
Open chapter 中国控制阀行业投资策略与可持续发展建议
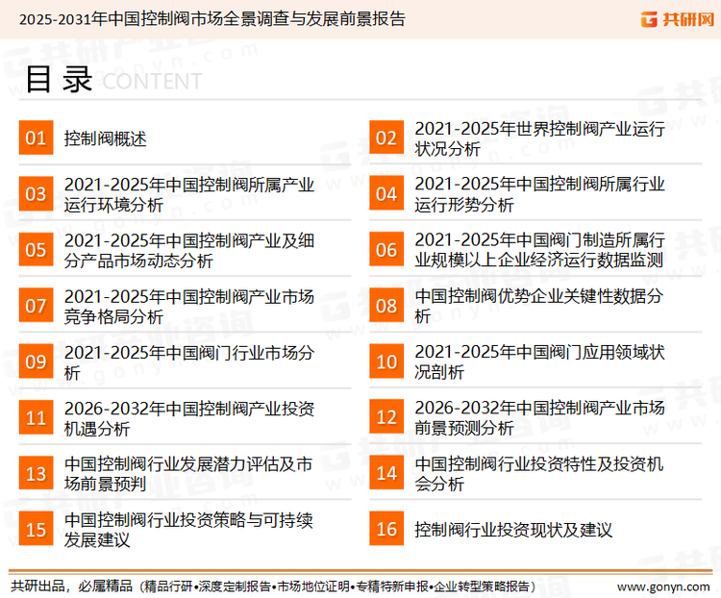pos(188,530)
